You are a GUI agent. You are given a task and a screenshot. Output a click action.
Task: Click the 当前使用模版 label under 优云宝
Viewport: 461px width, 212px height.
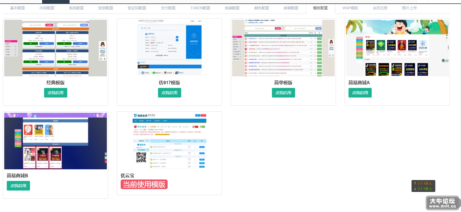pyautogui.click(x=144, y=185)
